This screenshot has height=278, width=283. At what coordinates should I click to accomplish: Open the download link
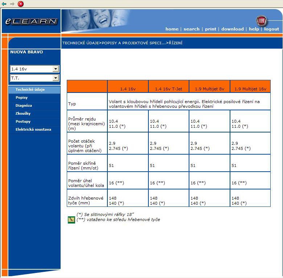pos(232,29)
